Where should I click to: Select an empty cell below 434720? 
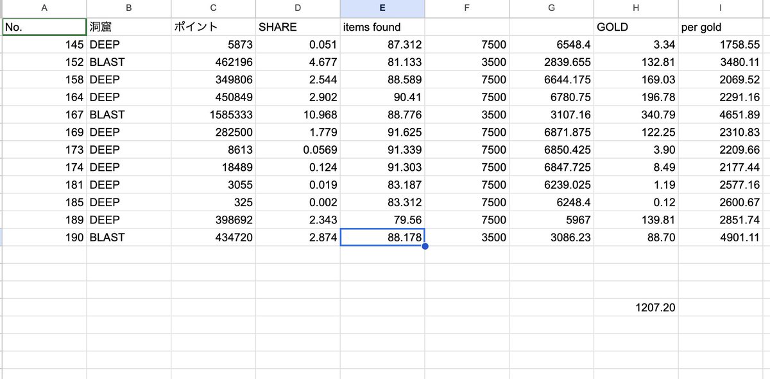(212, 255)
